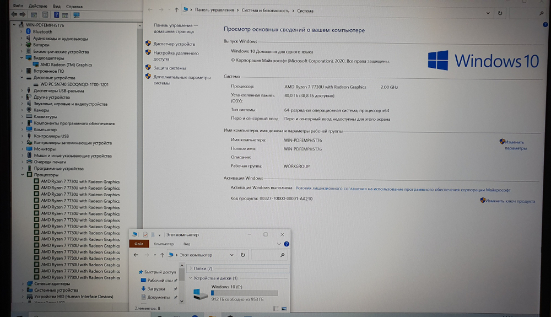551x317 pixels.
Task: Select the Bluetooth icon in device tree
Action: [29, 31]
